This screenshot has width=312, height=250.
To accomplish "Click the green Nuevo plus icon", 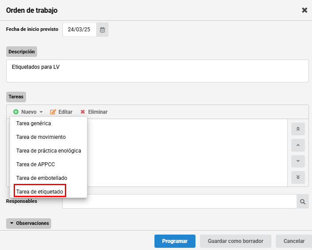I will point(16,112).
